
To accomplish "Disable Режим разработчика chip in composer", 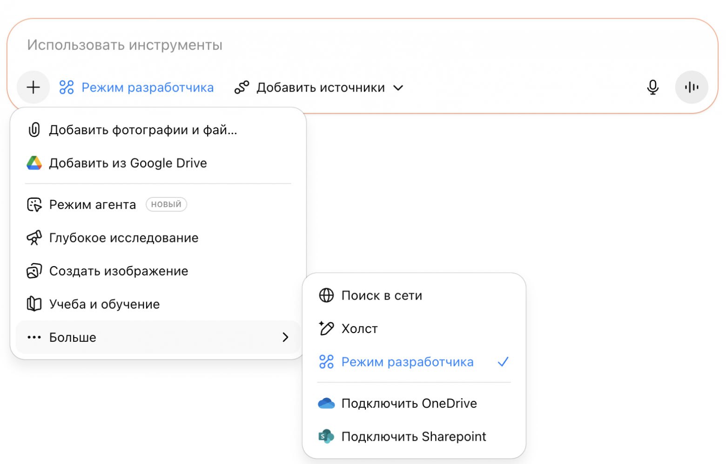I will click(136, 87).
